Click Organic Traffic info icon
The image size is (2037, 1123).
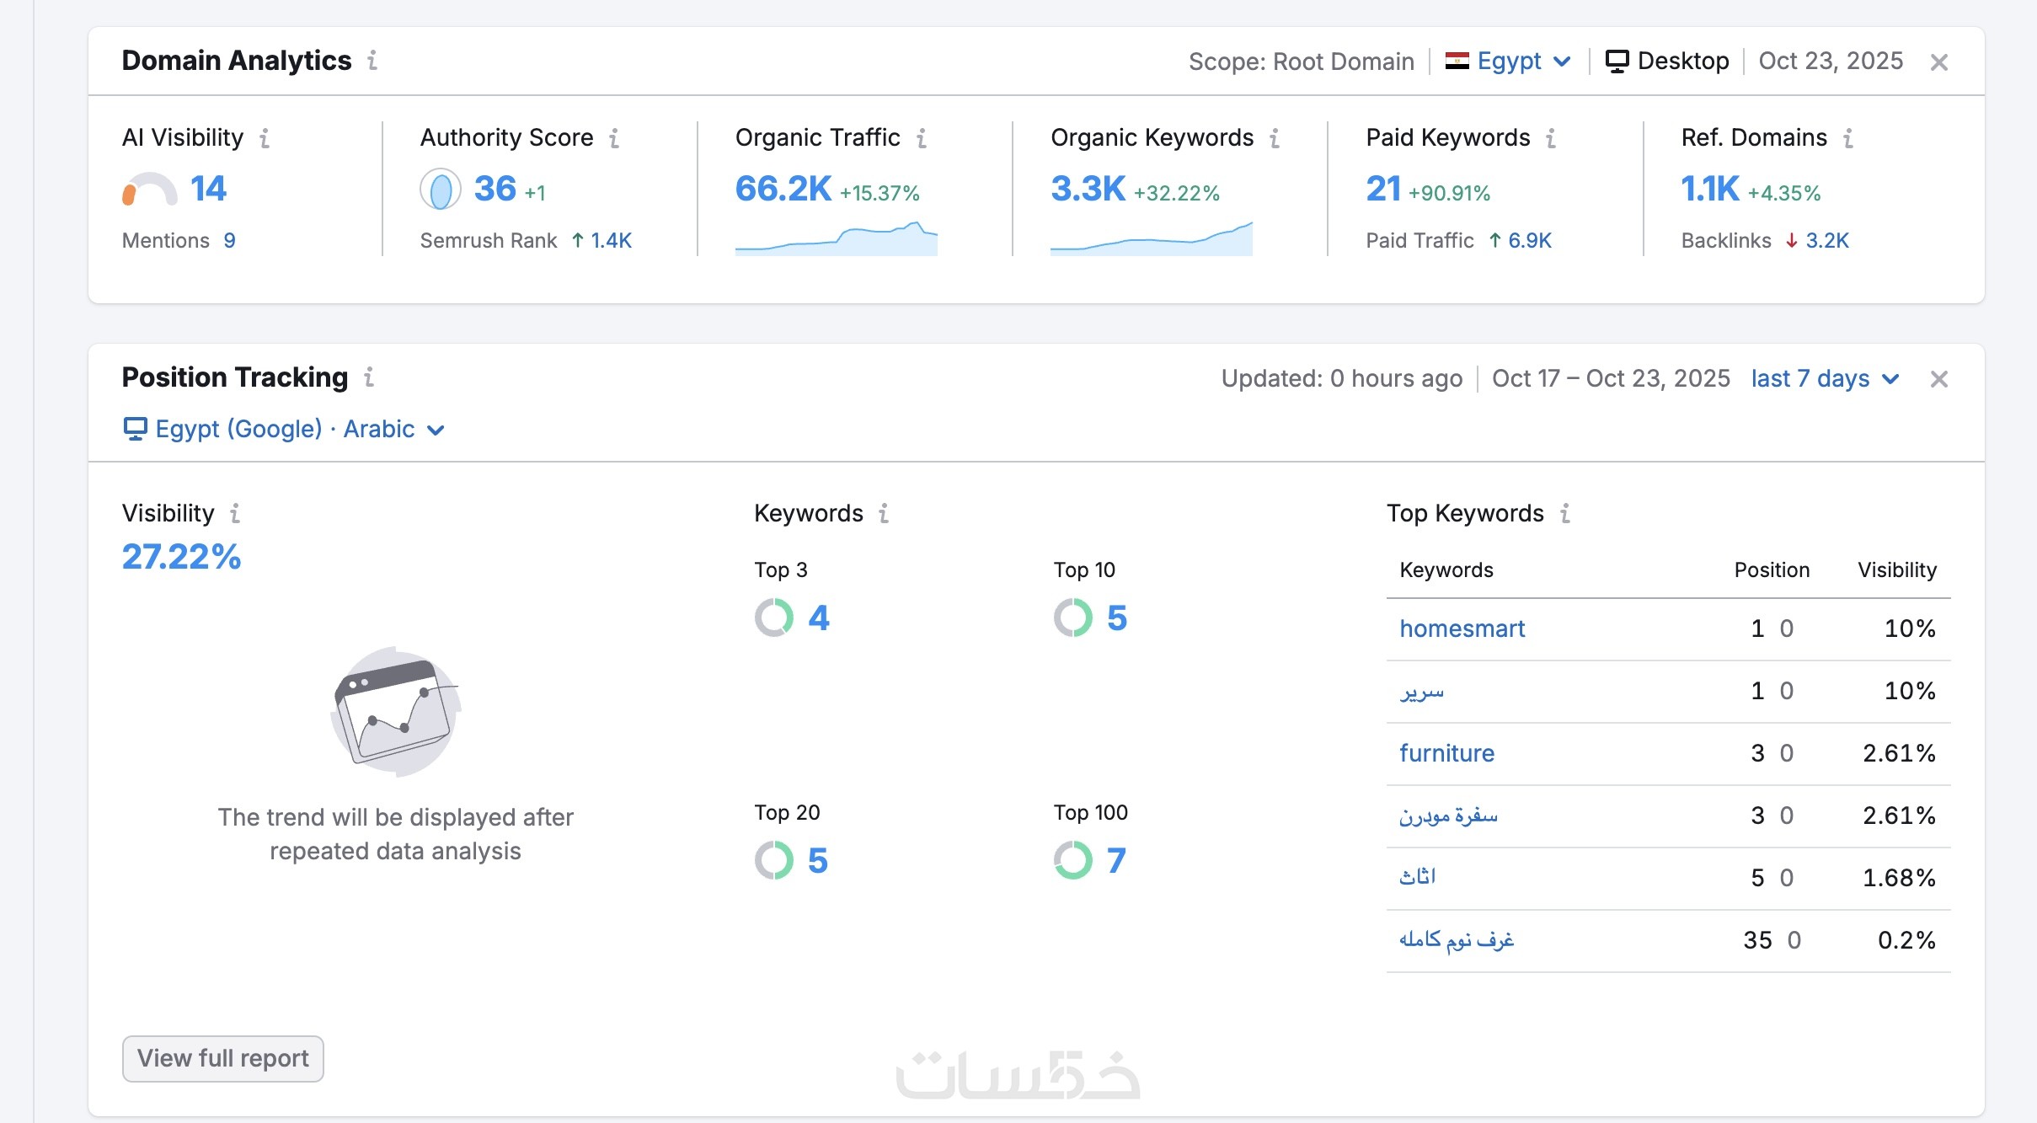click(x=922, y=138)
